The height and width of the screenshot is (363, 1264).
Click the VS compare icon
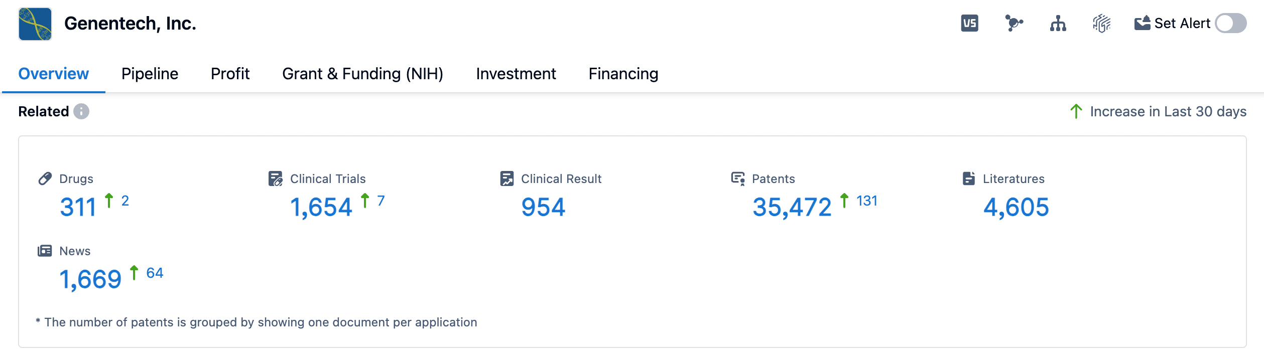pos(969,24)
